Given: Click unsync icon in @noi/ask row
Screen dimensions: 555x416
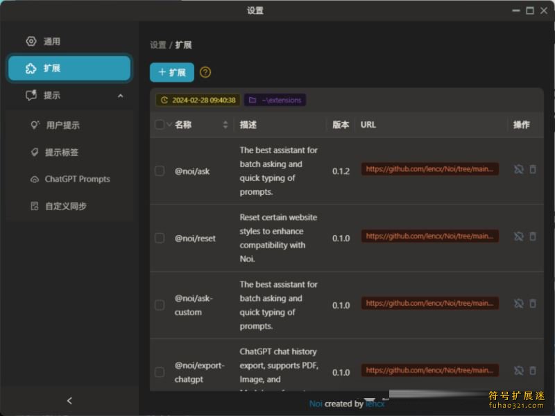Looking at the screenshot, I should pyautogui.click(x=518, y=169).
